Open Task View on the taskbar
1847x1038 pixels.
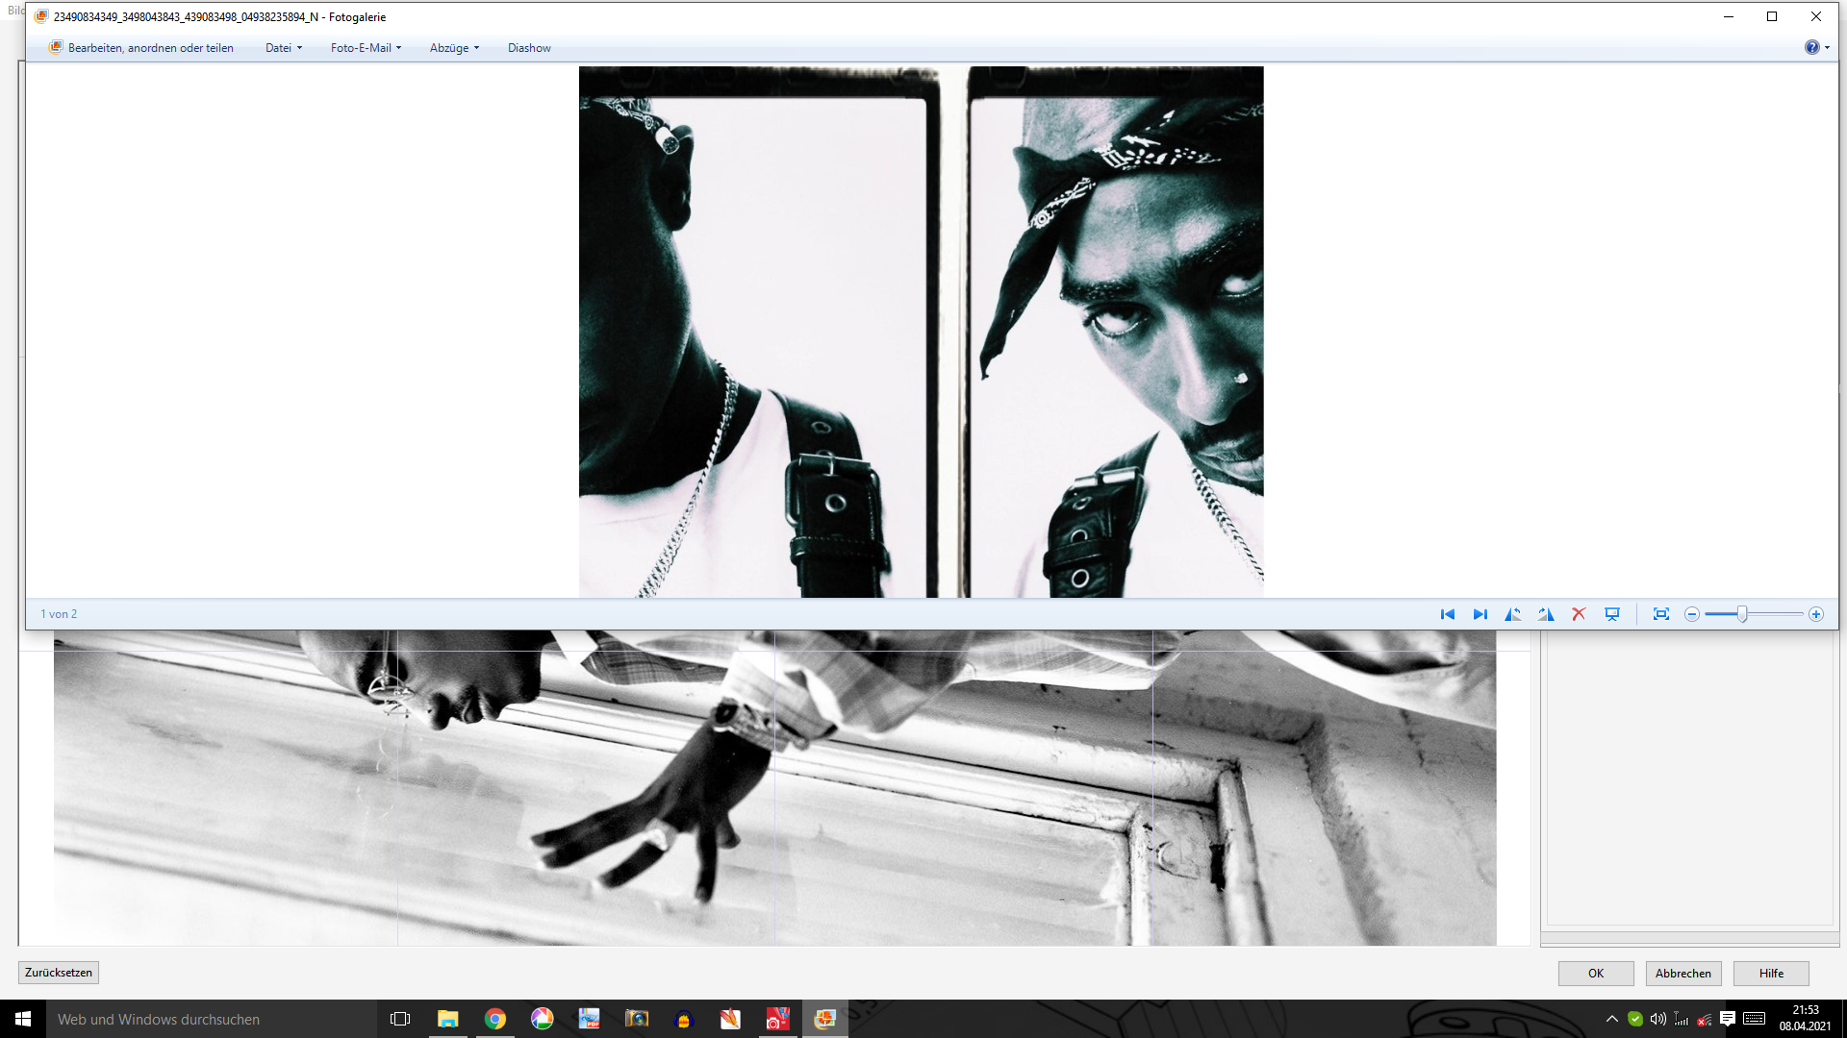[x=400, y=1019]
